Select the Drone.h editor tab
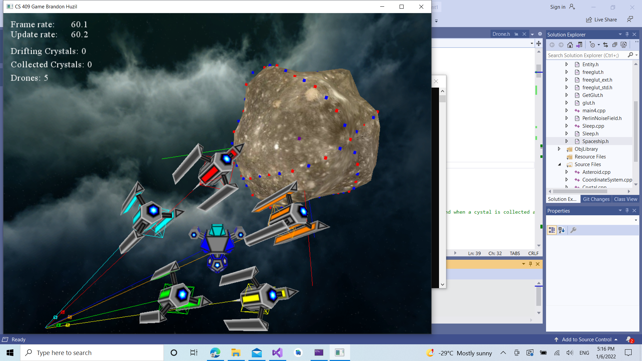The image size is (642, 361). (501, 34)
